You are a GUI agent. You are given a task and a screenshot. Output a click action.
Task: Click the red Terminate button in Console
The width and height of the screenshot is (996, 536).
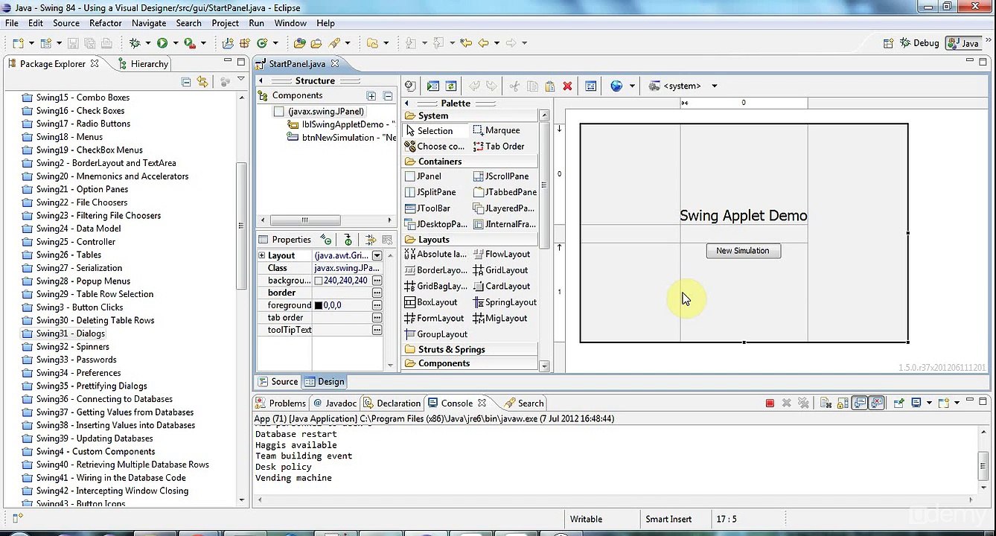pyautogui.click(x=770, y=403)
